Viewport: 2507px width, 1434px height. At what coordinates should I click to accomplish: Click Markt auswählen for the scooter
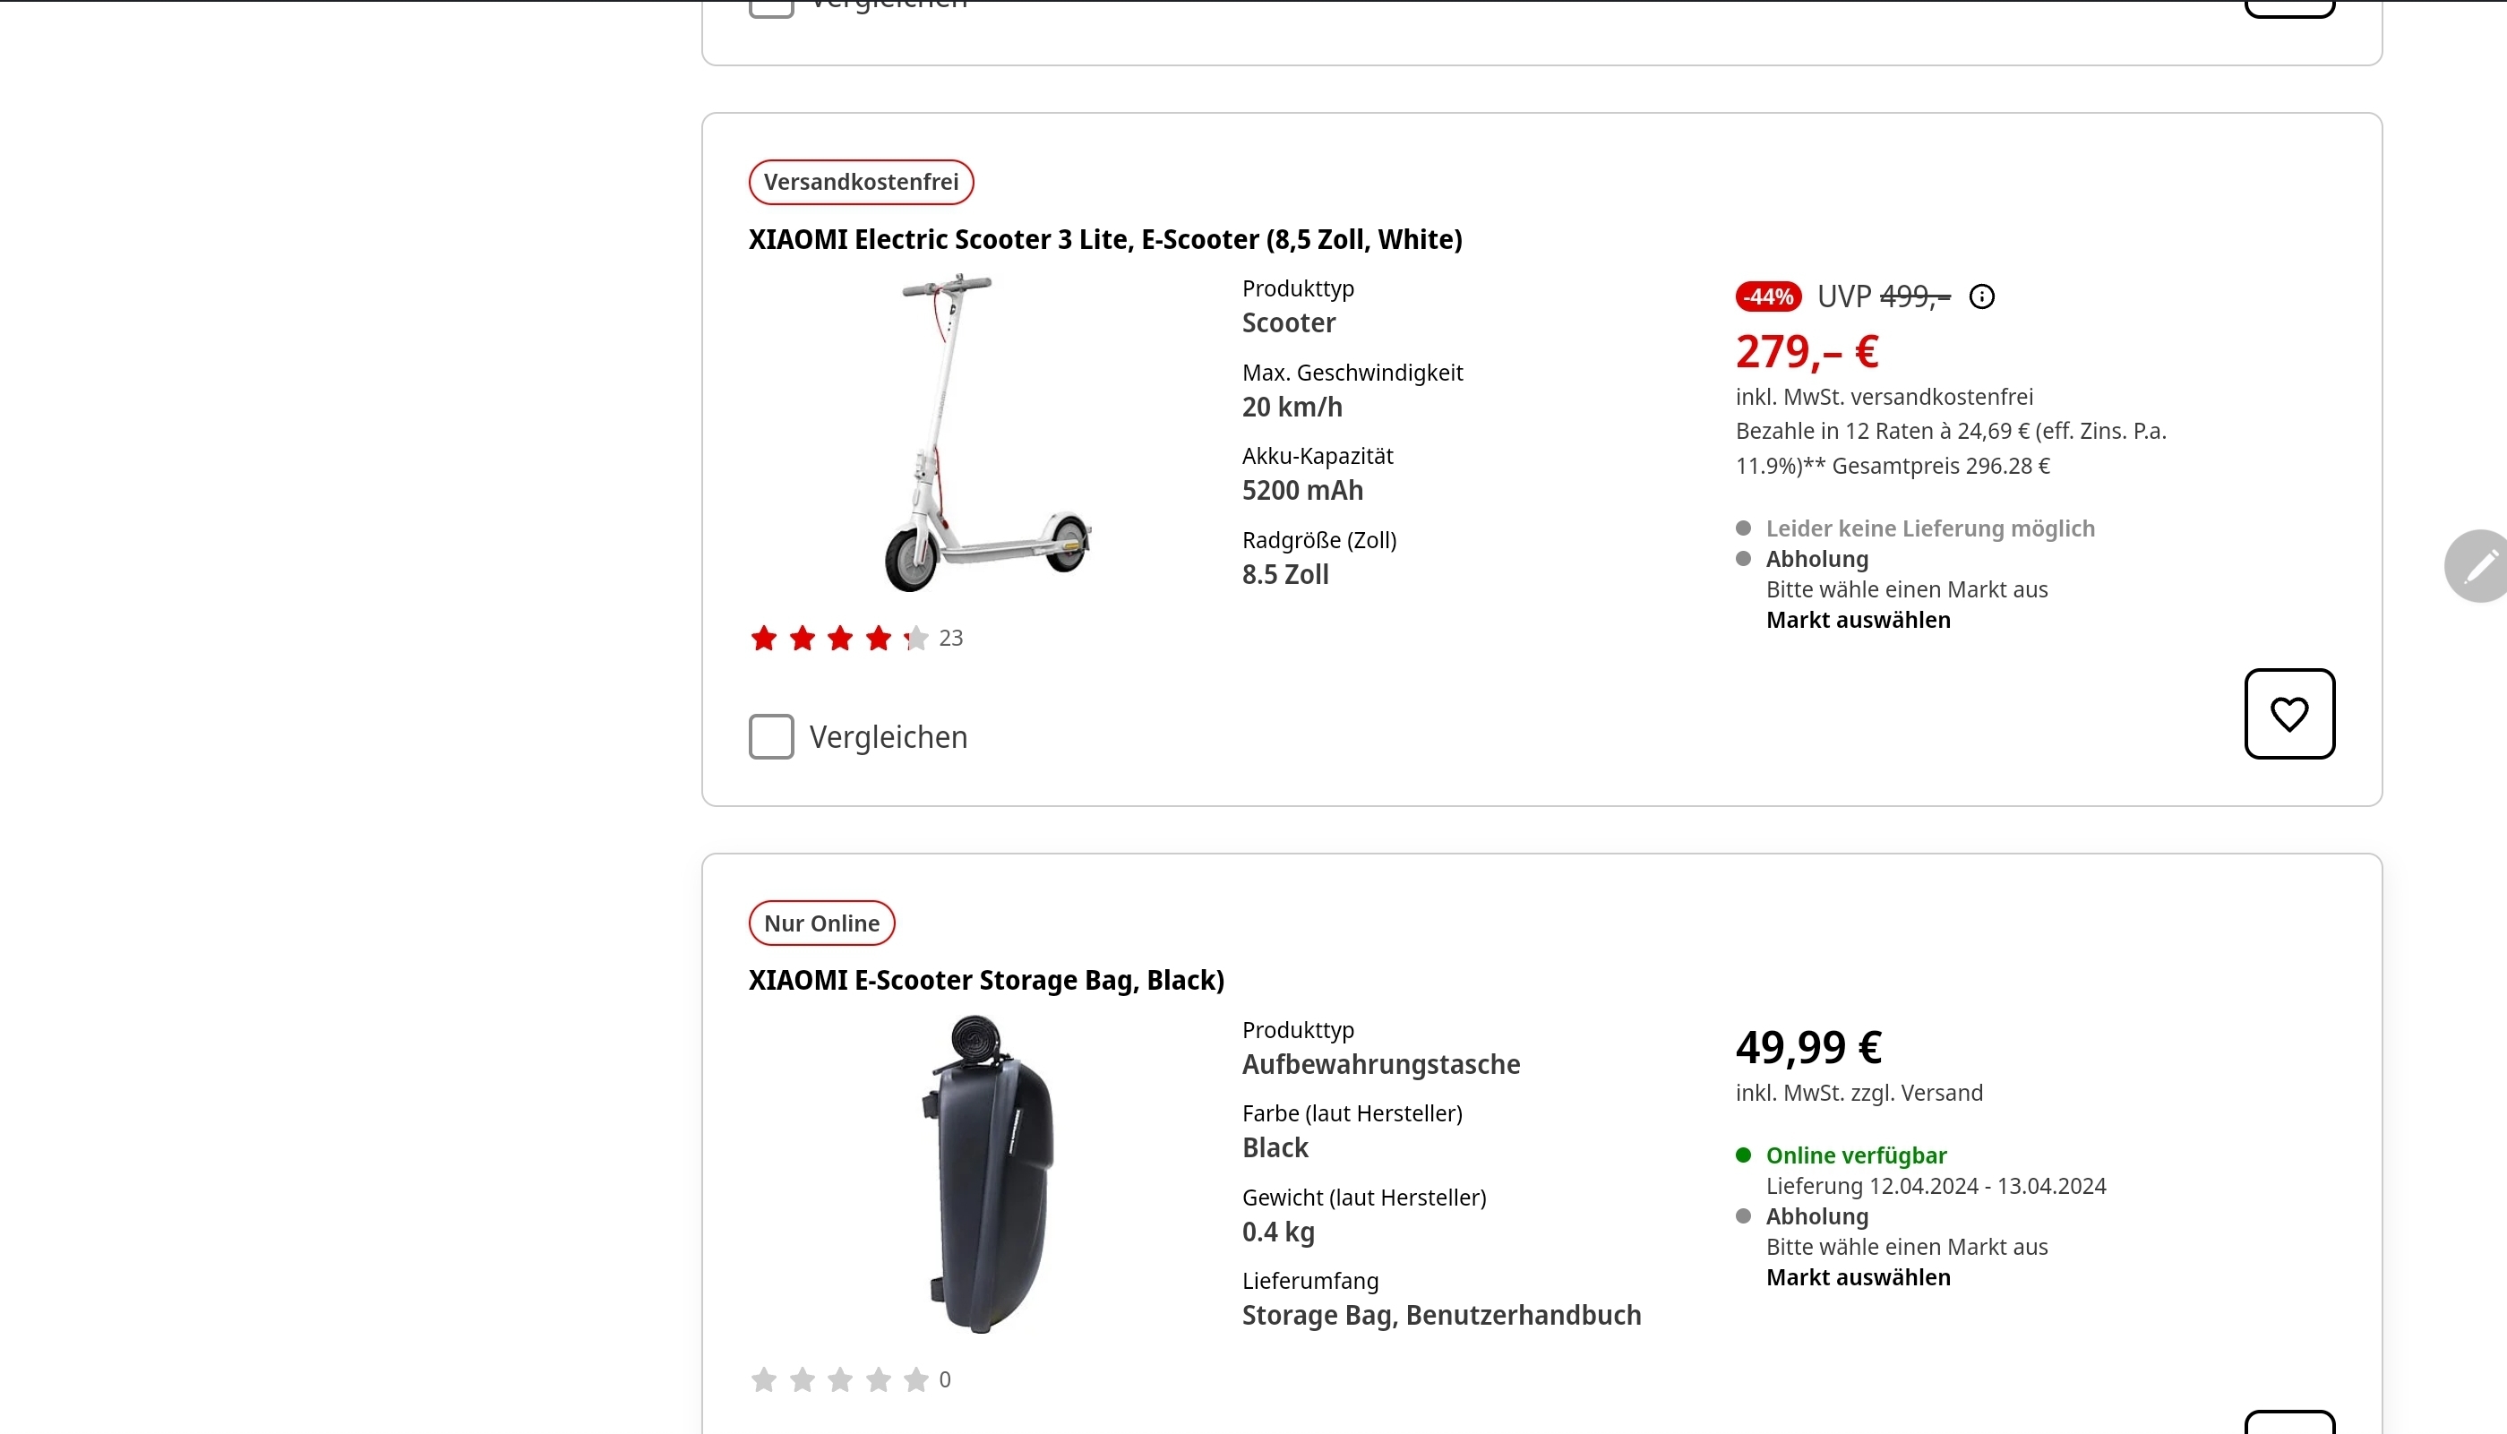point(1857,621)
